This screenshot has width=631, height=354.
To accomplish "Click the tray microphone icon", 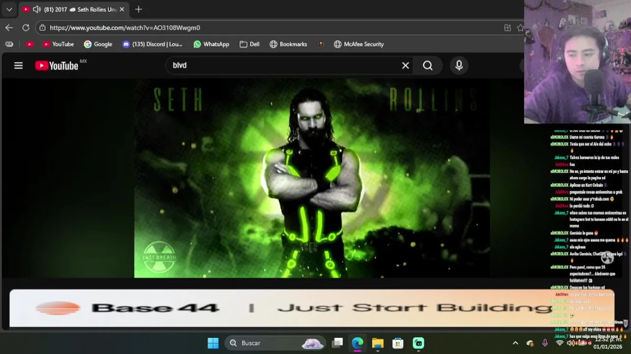I will (545, 343).
